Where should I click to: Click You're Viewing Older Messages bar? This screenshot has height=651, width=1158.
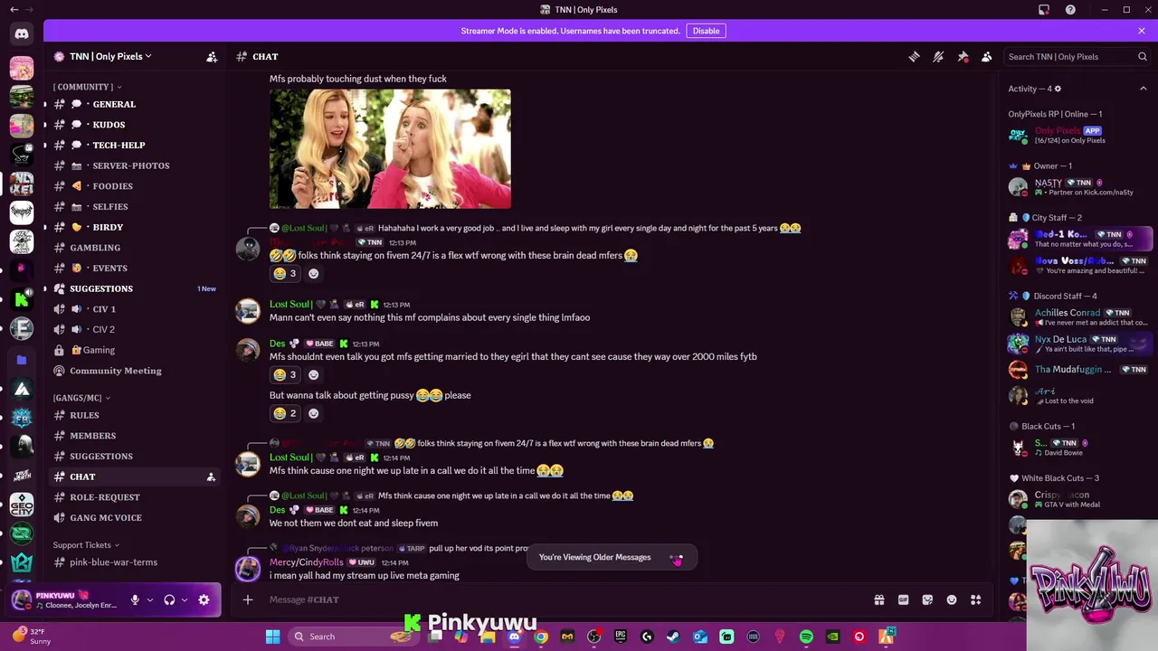point(612,558)
